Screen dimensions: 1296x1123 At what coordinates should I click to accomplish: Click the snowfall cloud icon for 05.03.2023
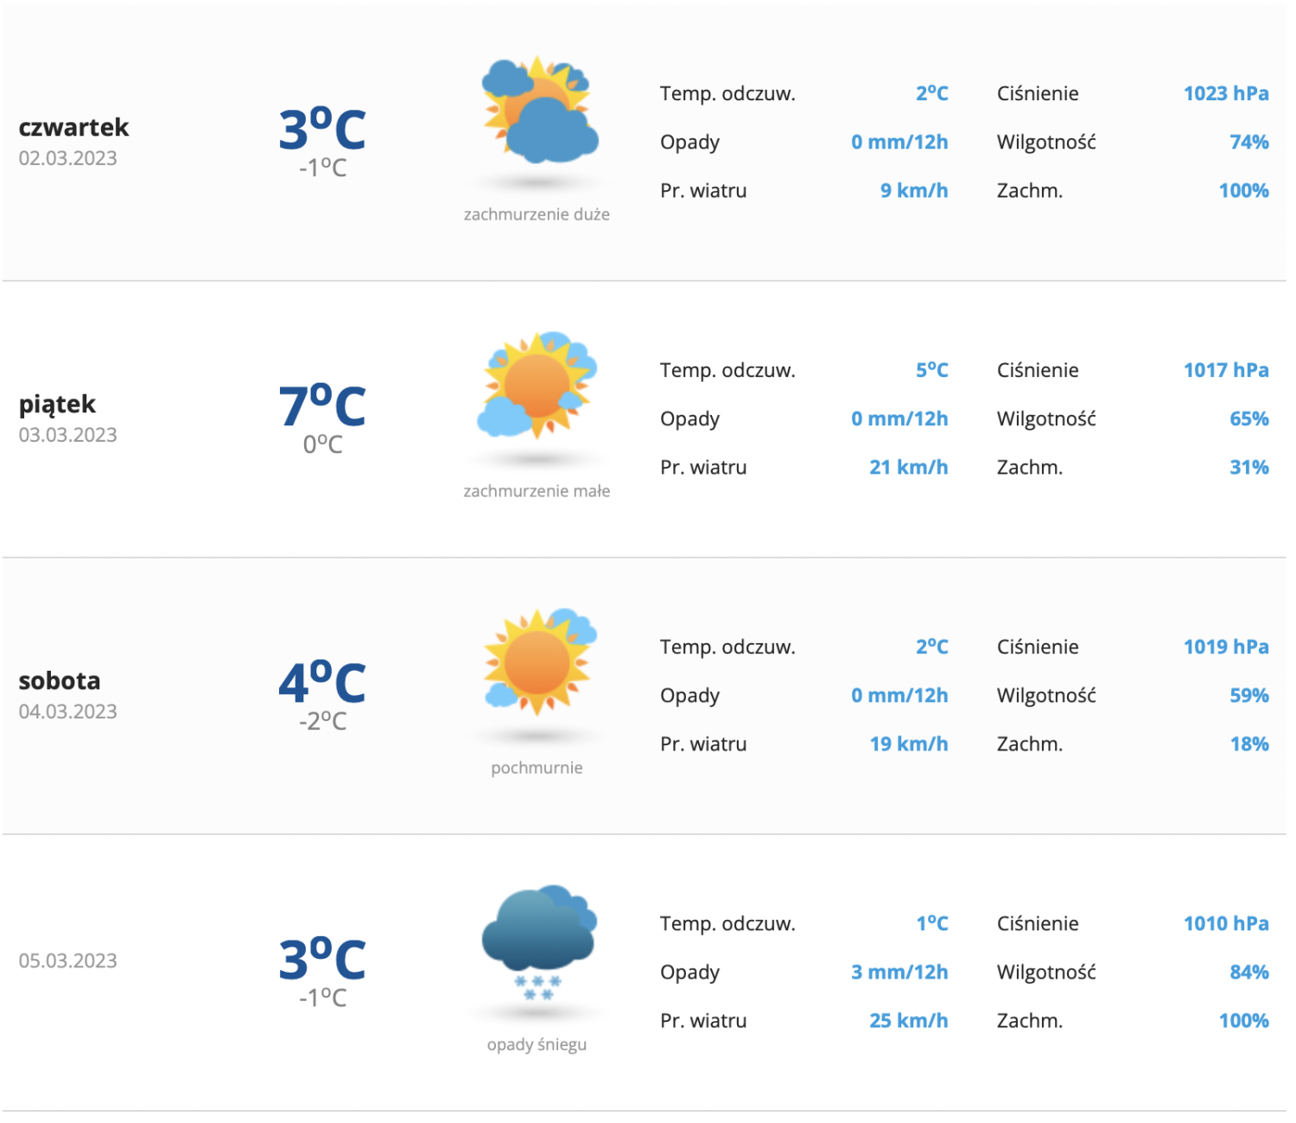tap(539, 942)
